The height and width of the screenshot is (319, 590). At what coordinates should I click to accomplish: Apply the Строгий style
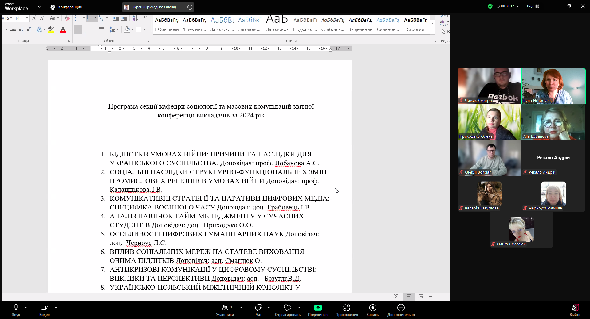point(415,24)
